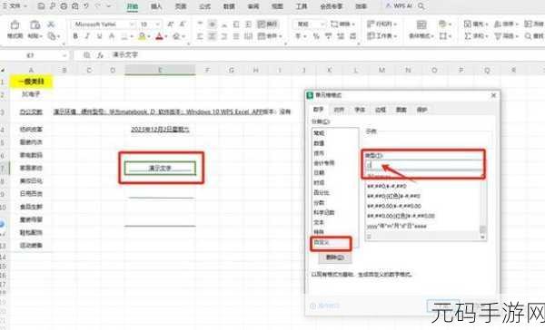Click the Decrease Indent icon

coord(236,24)
